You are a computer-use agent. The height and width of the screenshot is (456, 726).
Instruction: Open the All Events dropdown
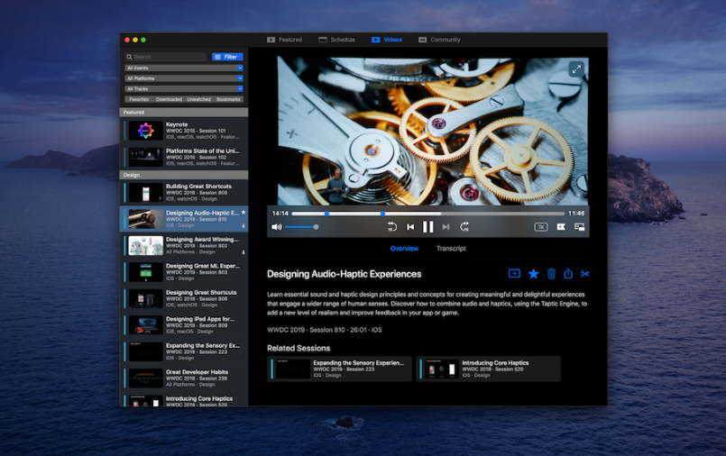pyautogui.click(x=184, y=68)
